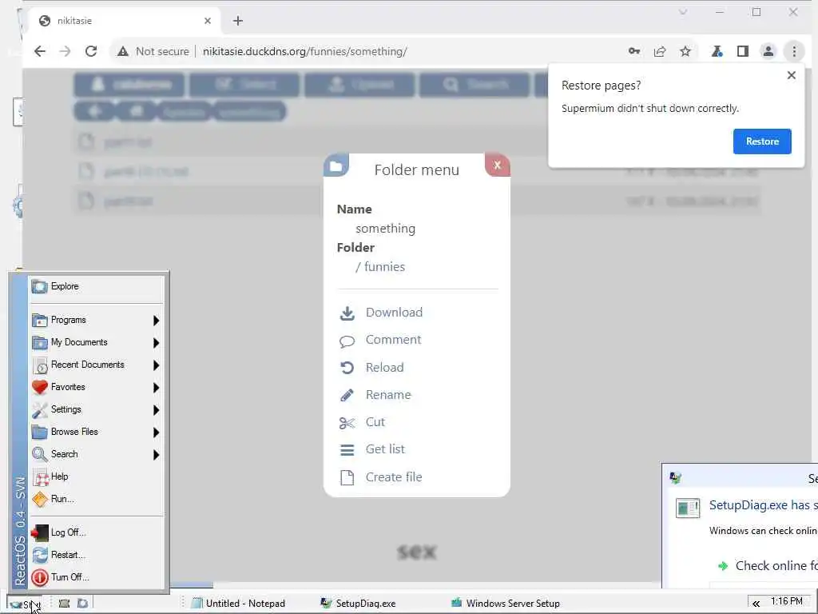Choose Turn Off... in the Start menu

click(97, 577)
